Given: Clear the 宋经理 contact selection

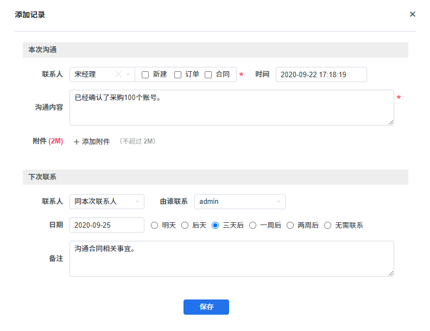Looking at the screenshot, I should pyautogui.click(x=119, y=74).
